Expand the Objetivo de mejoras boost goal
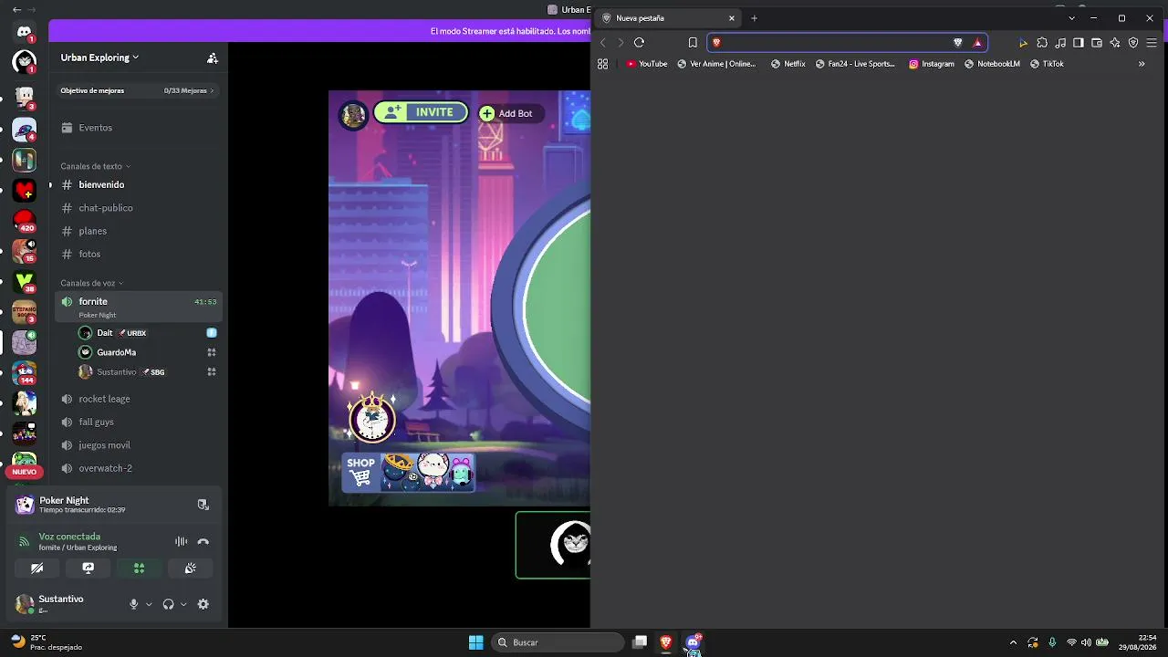Screen dimensions: 1168x657 click(x=137, y=90)
